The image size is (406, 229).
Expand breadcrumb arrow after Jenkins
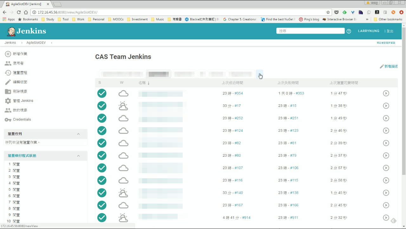tap(22, 43)
